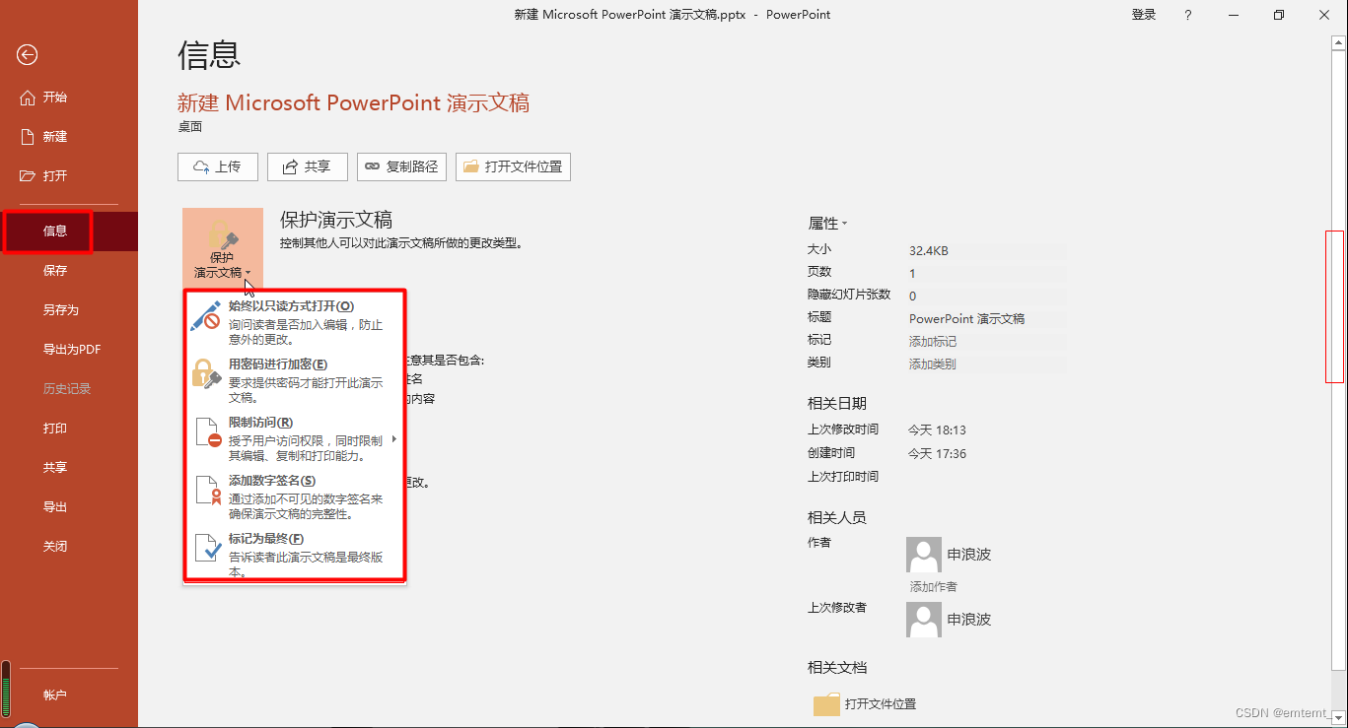Image resolution: width=1348 pixels, height=728 pixels.
Task: Click the presentation title heading 新建 Microsoft PowerPoint 演示文稿
Action: (x=353, y=102)
